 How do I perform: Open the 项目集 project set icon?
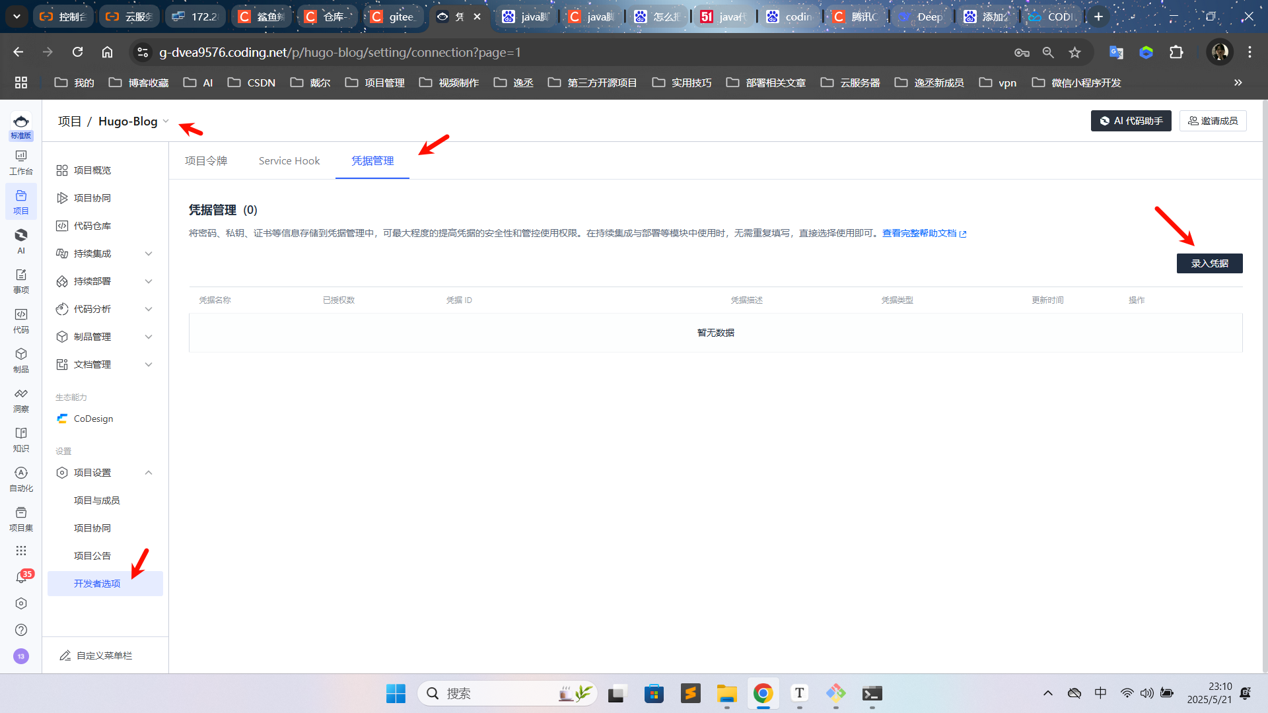[x=21, y=518]
